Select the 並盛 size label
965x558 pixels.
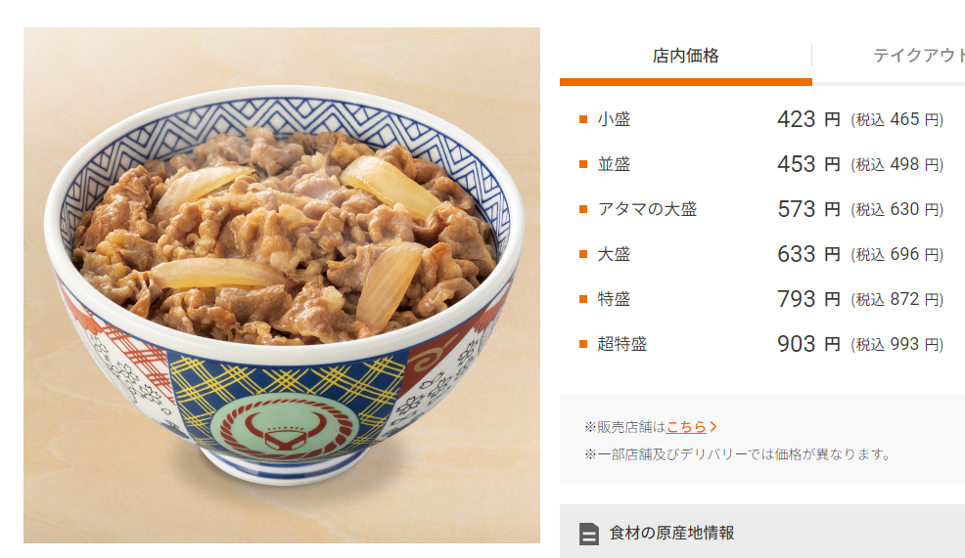click(x=614, y=164)
